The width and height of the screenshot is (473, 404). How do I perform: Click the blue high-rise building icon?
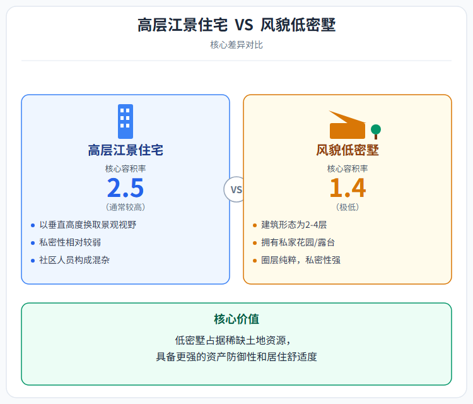point(126,121)
